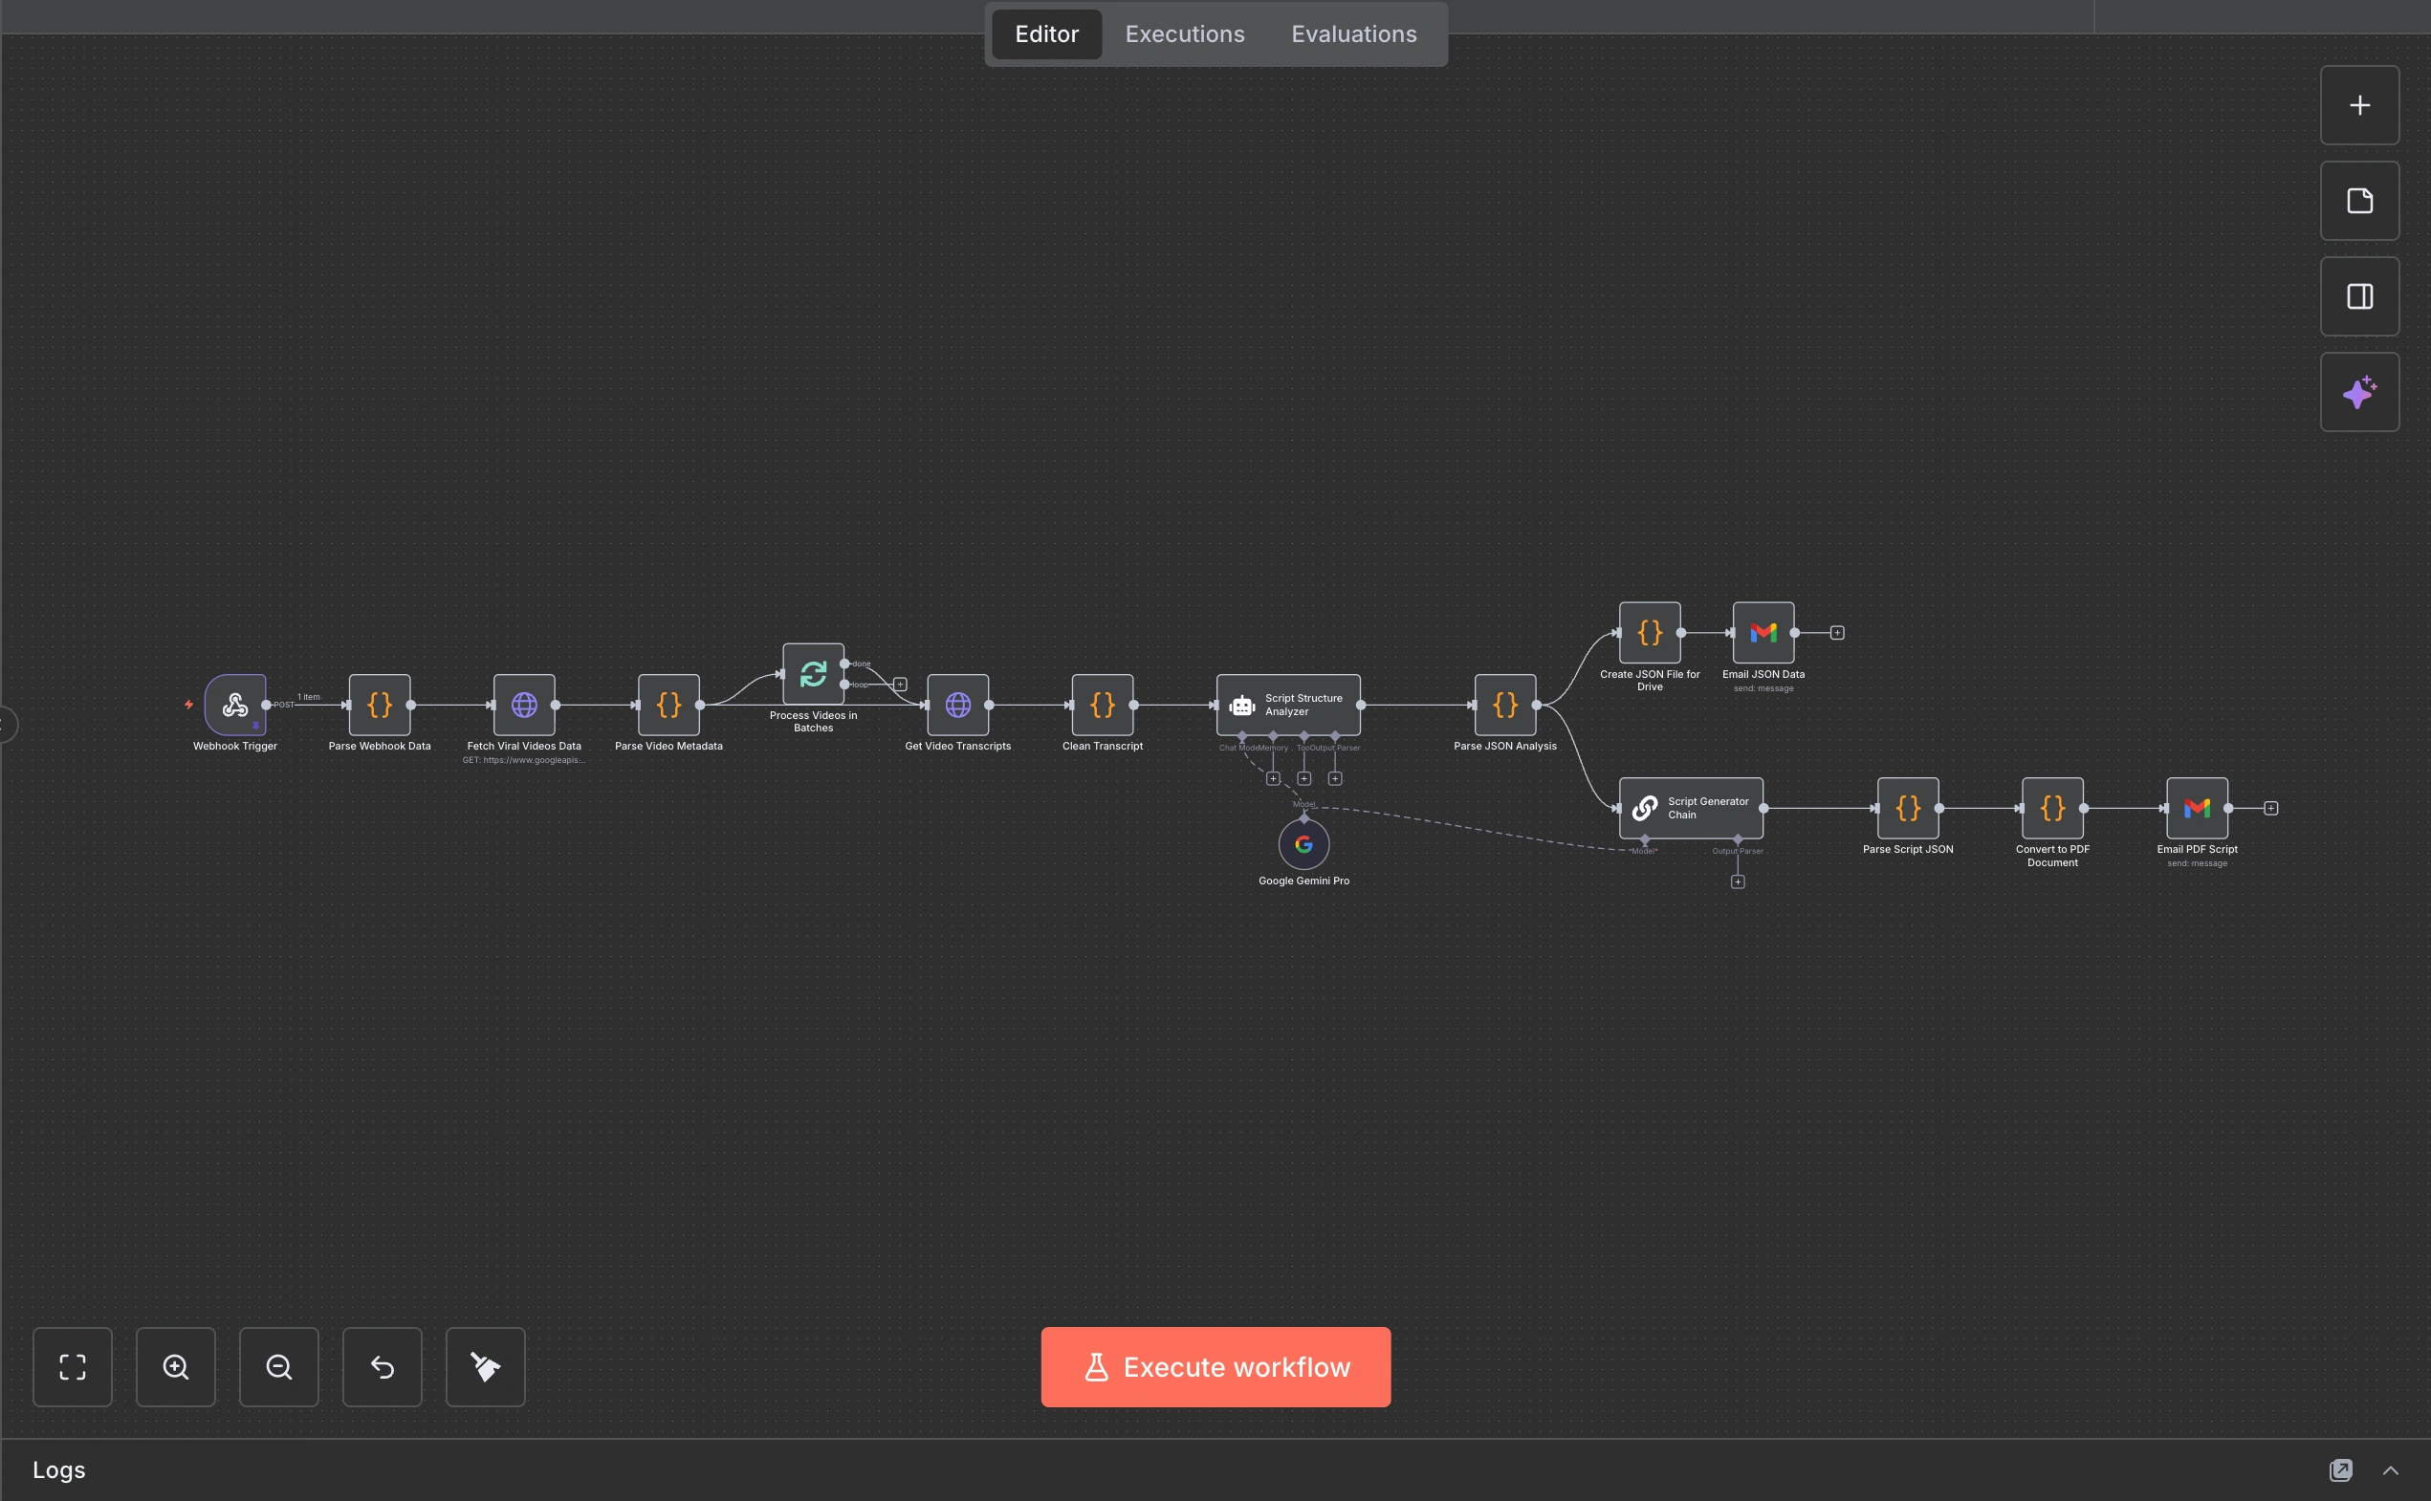
Task: Add output parser under Script Generator Chain
Action: pos(1738,881)
